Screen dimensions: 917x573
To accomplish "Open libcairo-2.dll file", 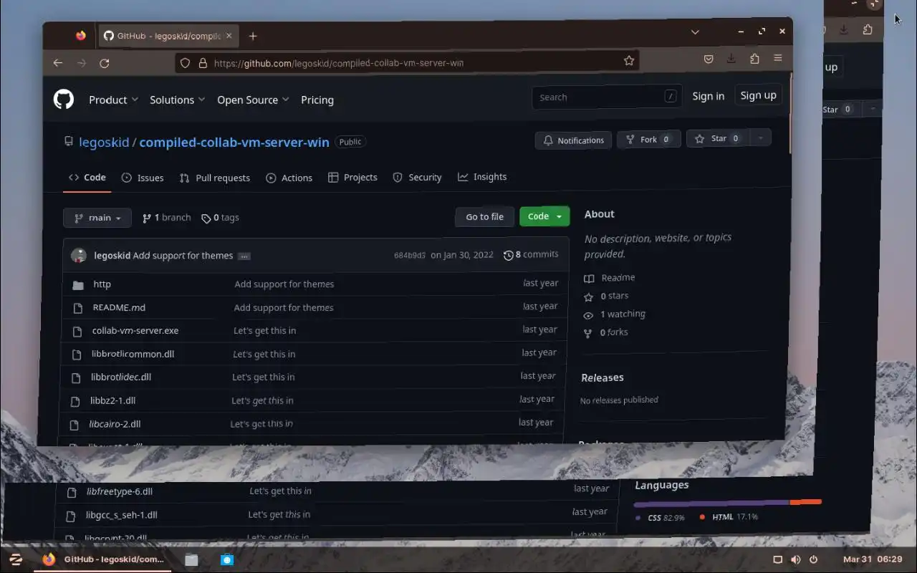I will point(115,424).
